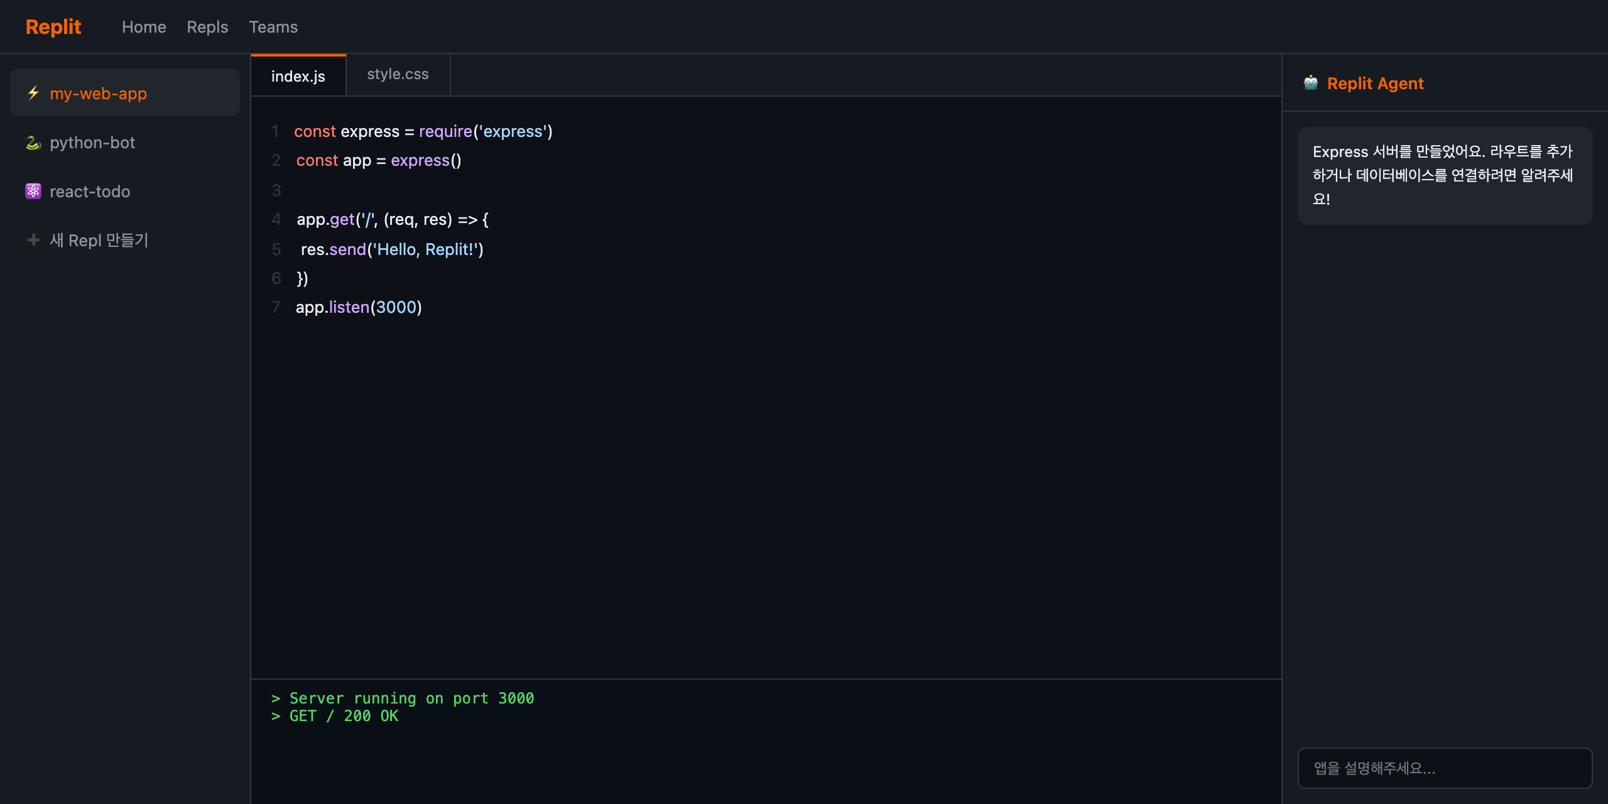Click the app.listen(3000) line
Screen dimensions: 1608x804
(x=359, y=307)
